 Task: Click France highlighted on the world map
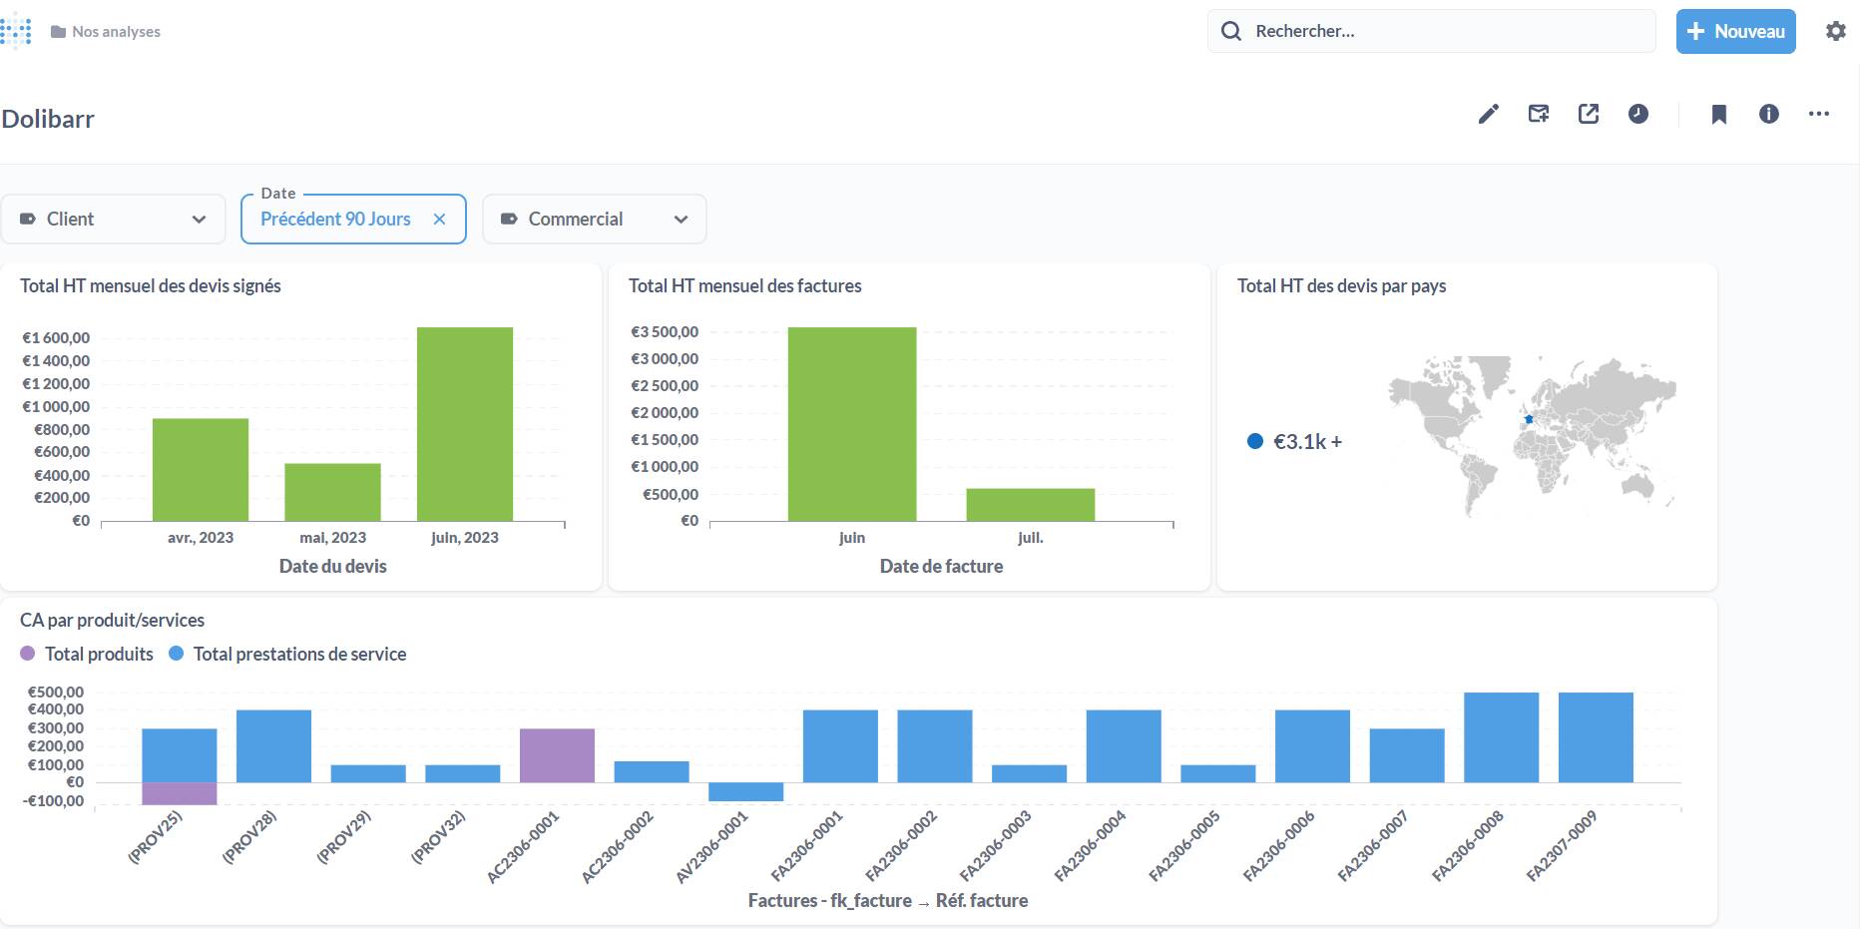click(1529, 419)
